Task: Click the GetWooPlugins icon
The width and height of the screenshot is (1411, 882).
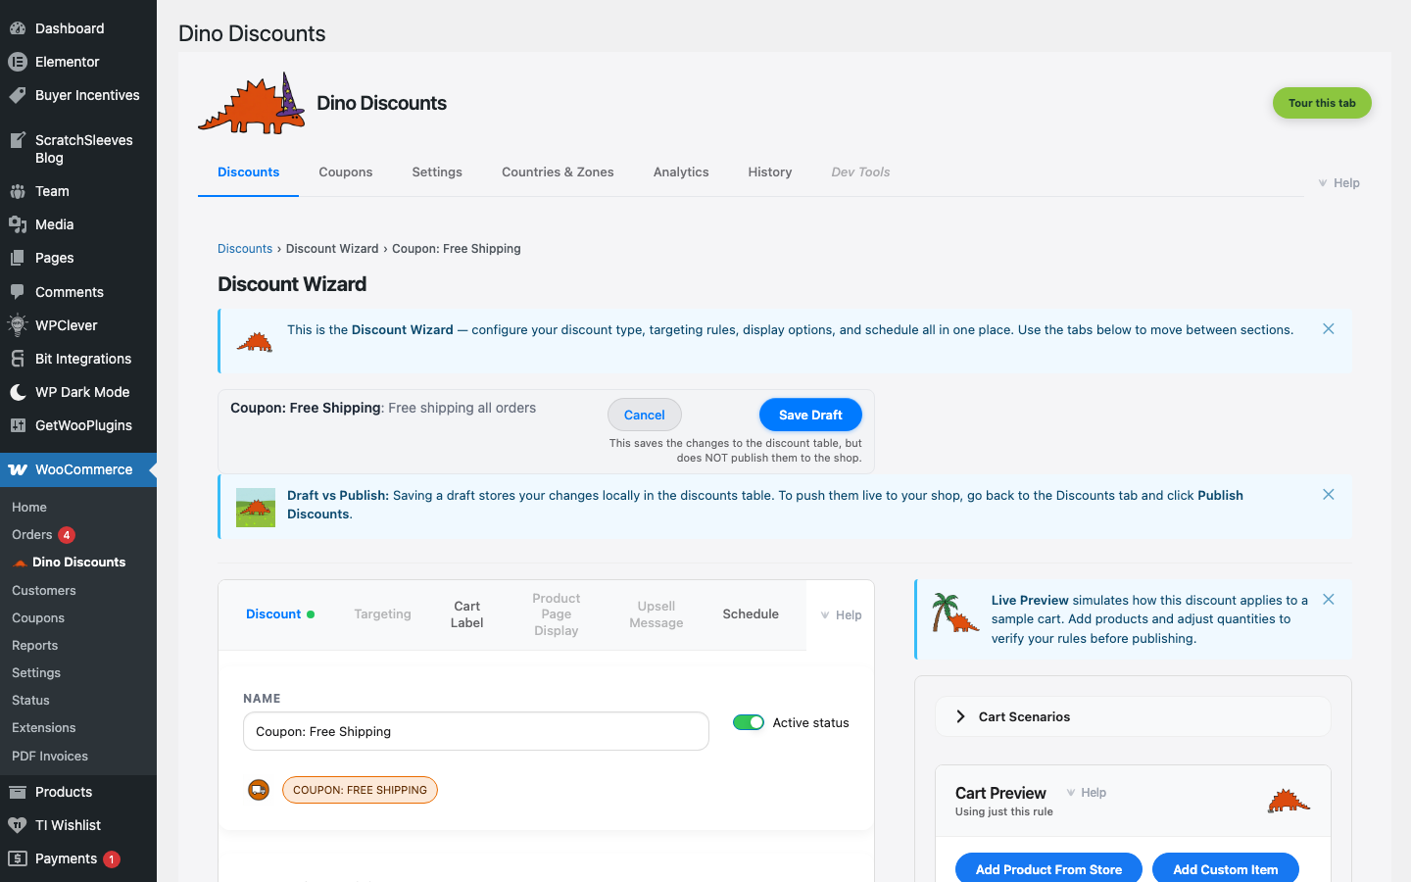Action: click(x=18, y=425)
